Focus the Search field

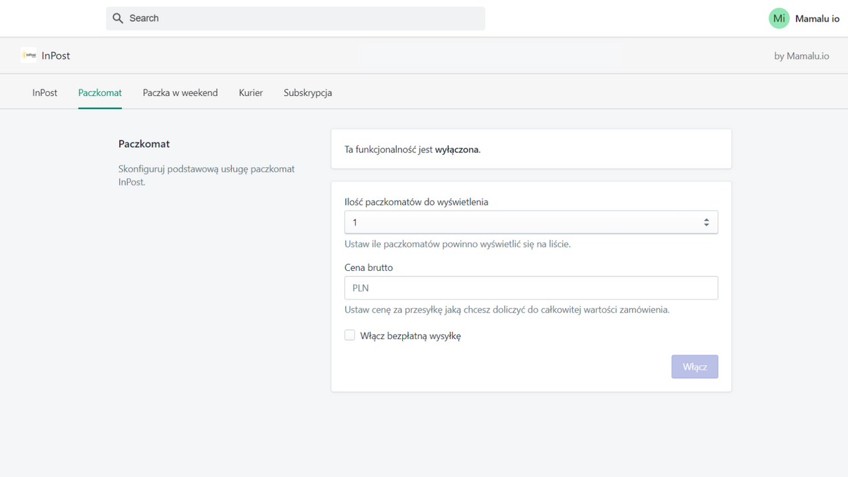click(x=295, y=19)
